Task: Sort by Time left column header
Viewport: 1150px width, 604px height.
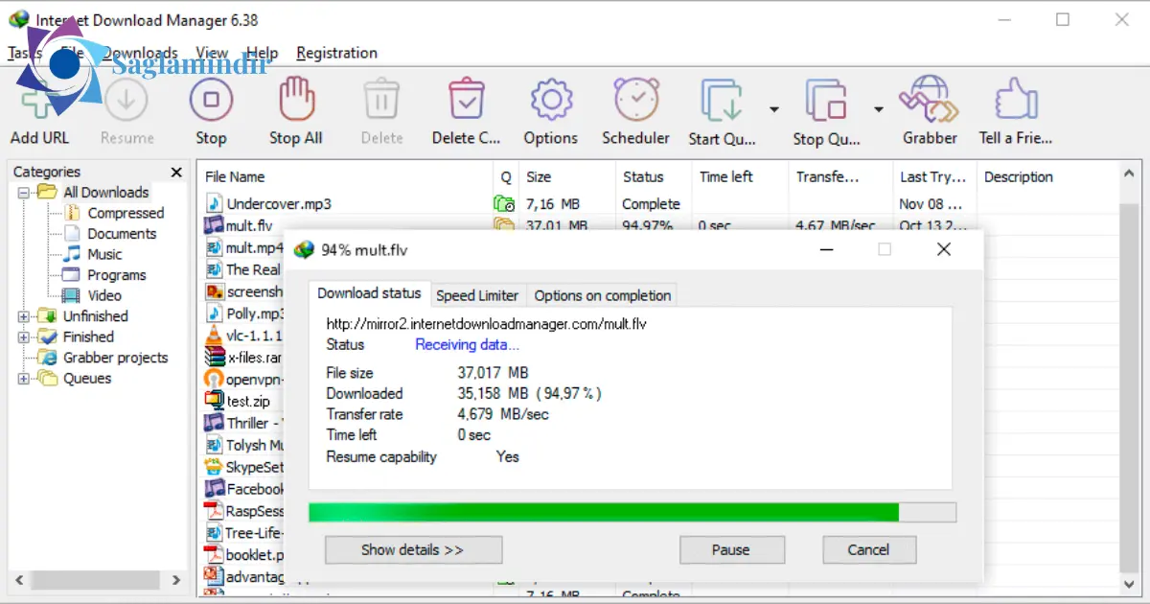Action: click(739, 177)
